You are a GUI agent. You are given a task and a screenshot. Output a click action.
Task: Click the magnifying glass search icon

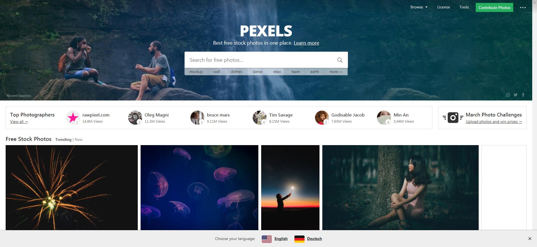point(340,60)
